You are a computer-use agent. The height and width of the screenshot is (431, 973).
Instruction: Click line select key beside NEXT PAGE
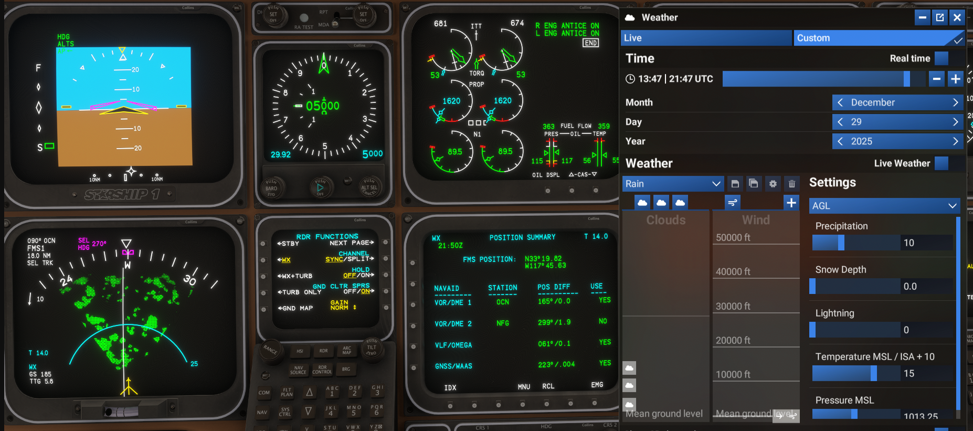point(385,243)
